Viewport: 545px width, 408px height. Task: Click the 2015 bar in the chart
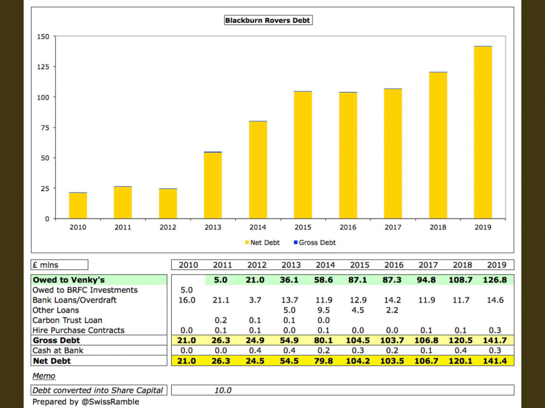pos(303,155)
